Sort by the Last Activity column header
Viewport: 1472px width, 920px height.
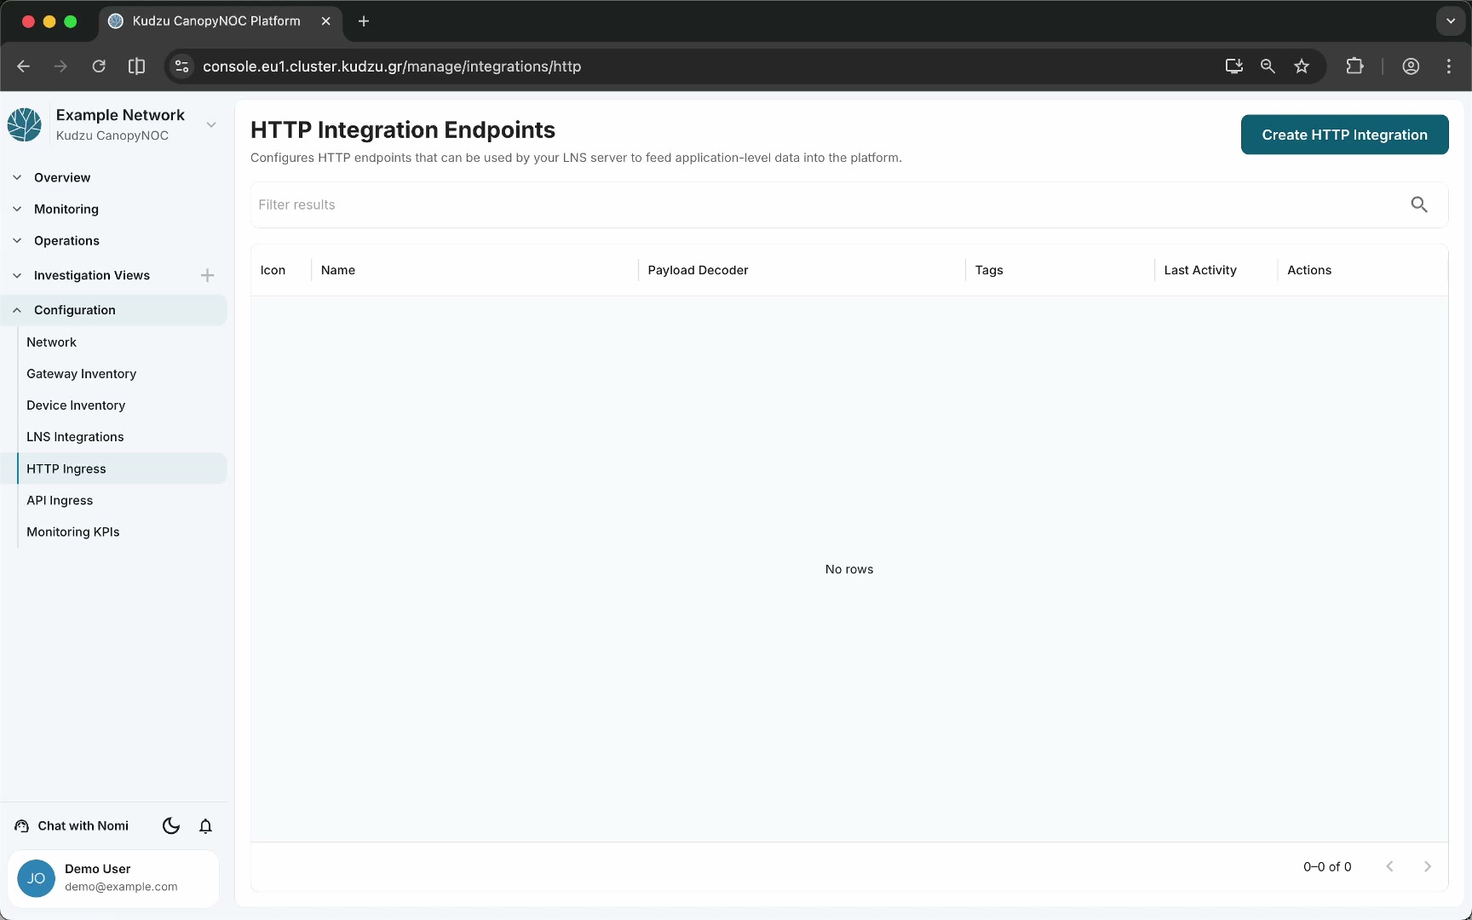click(x=1200, y=270)
